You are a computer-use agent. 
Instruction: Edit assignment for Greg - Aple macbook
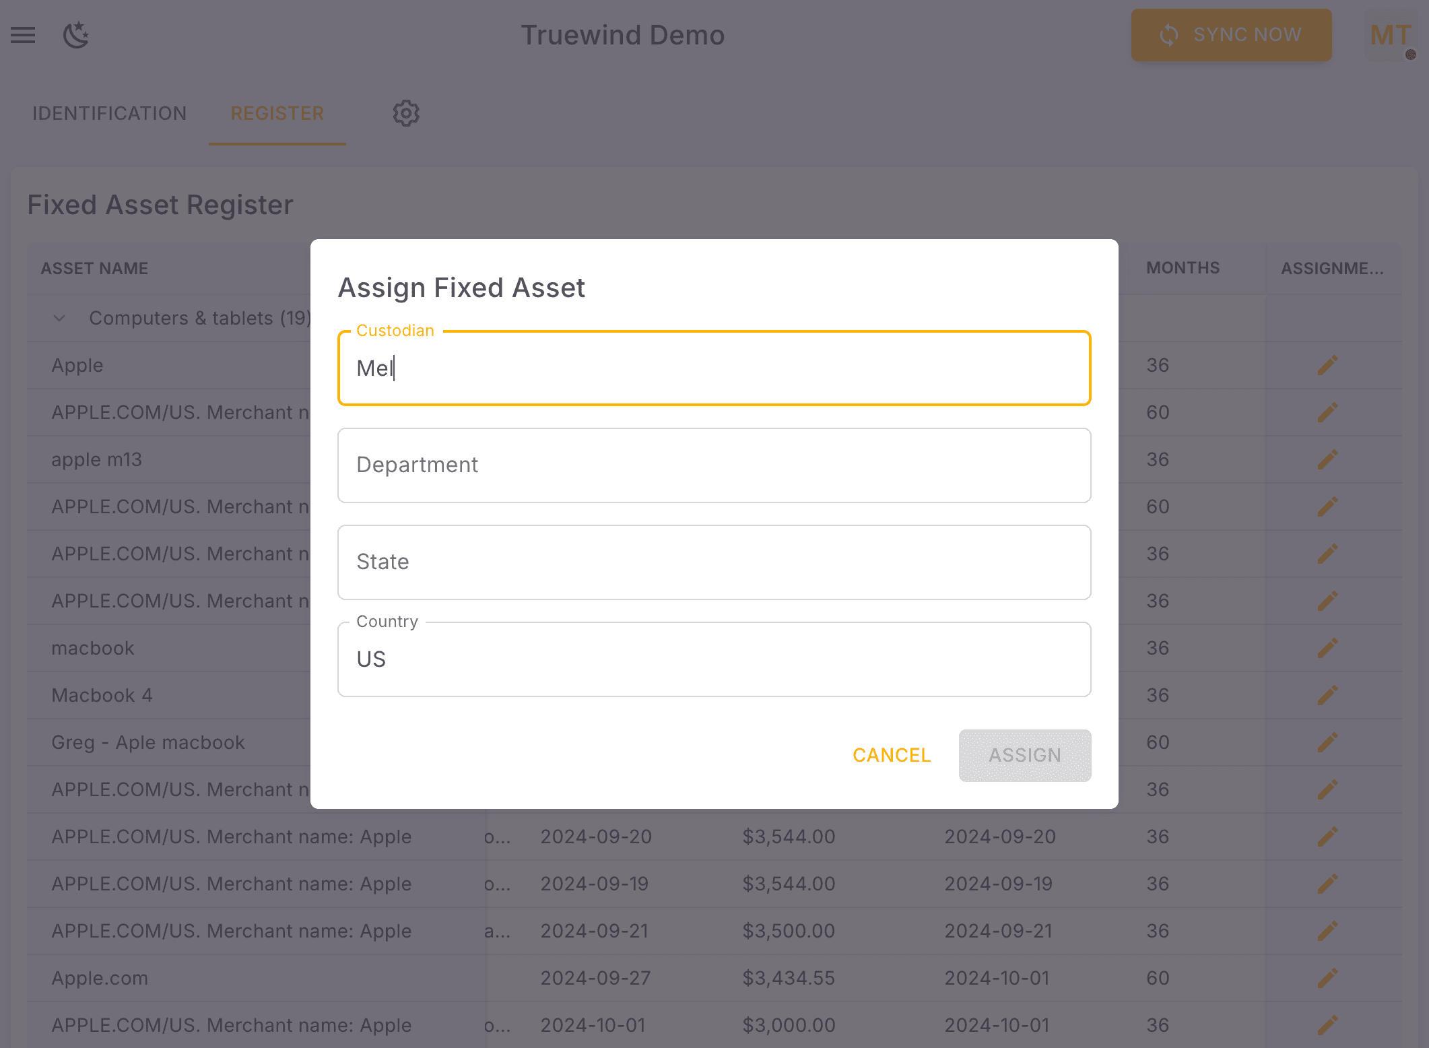(x=1327, y=742)
